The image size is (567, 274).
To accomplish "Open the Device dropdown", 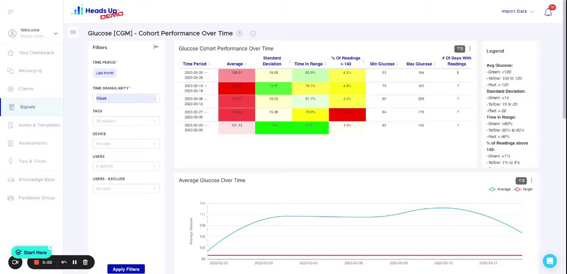I will pos(126,144).
